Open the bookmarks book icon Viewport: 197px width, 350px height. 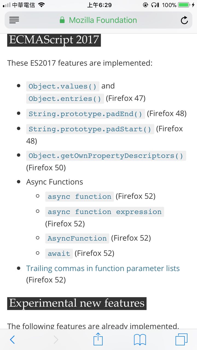[140, 340]
